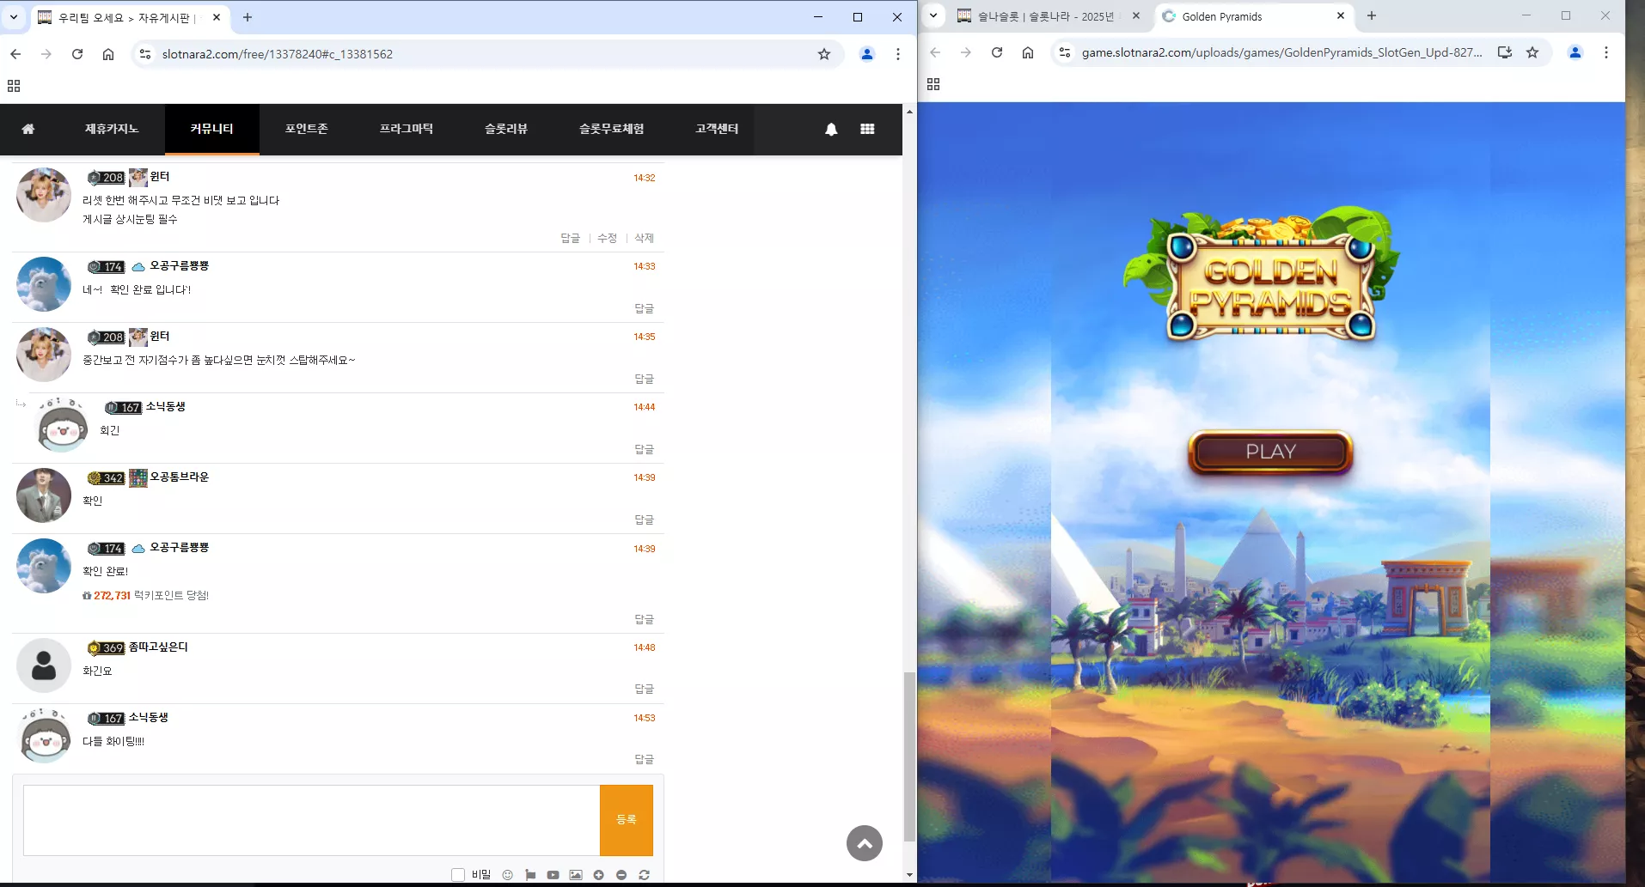Bookmark the Golden Pyramids game page
The image size is (1645, 887).
(1532, 52)
